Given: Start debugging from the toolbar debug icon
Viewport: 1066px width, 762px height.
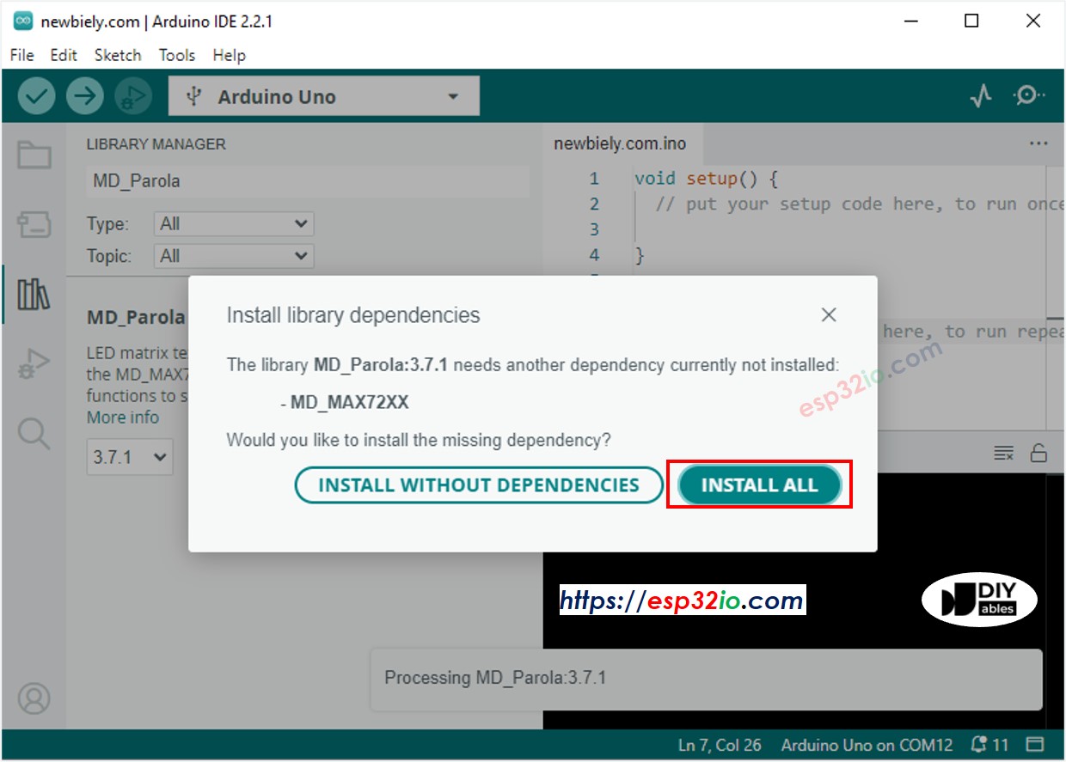Looking at the screenshot, I should (132, 95).
